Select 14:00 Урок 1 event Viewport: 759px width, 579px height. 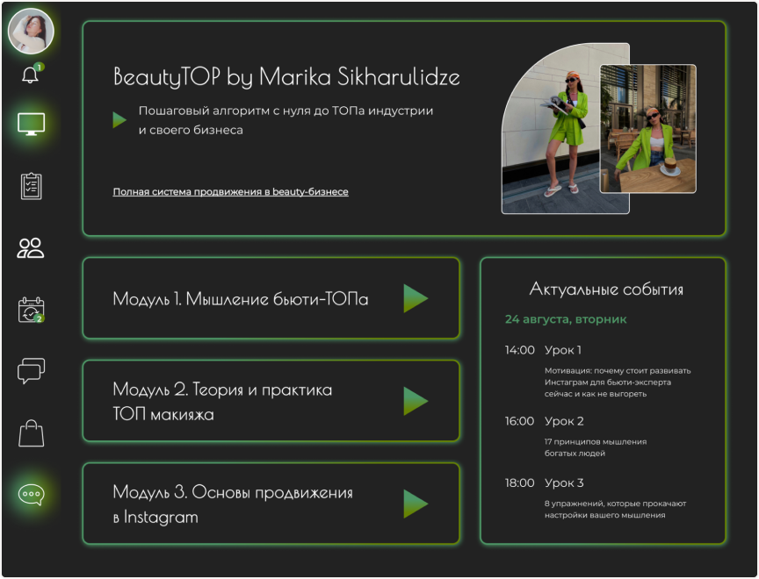pyautogui.click(x=598, y=371)
